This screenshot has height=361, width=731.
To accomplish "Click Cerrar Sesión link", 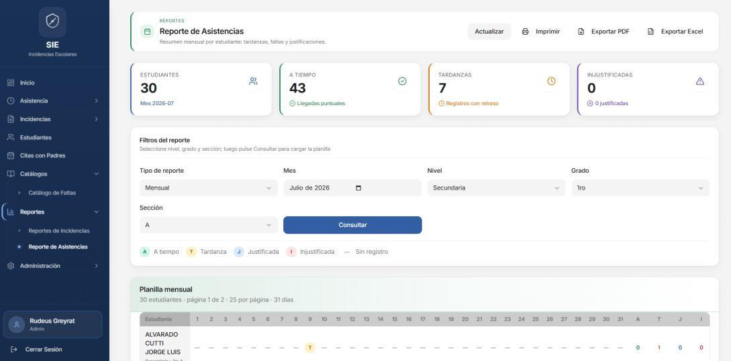I will (44, 350).
